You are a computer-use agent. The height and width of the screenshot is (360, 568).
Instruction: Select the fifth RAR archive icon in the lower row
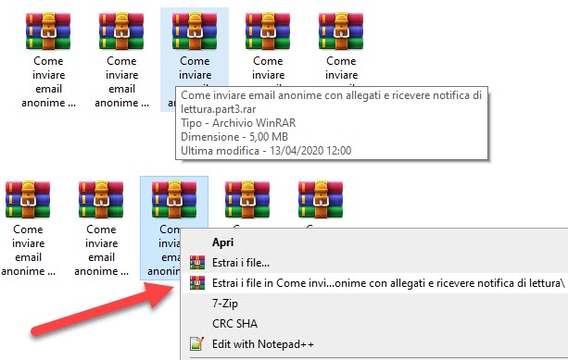tap(321, 200)
